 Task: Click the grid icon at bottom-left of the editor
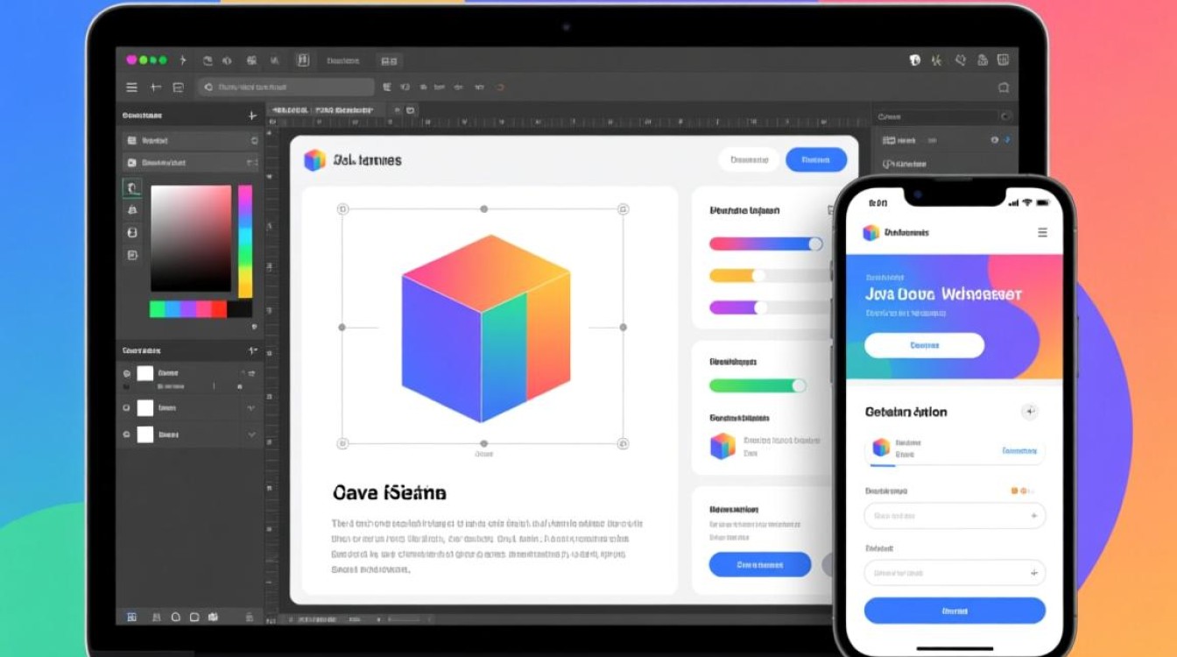tap(131, 617)
